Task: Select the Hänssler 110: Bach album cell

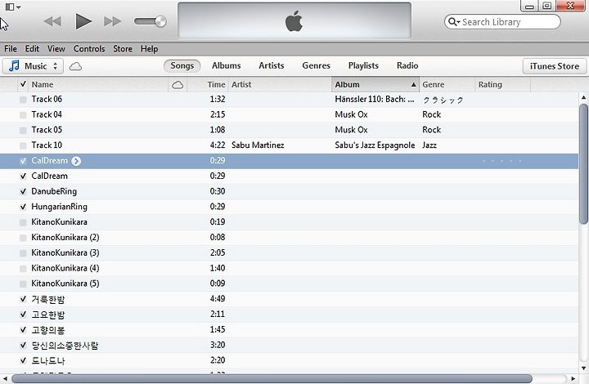Action: [375, 100]
